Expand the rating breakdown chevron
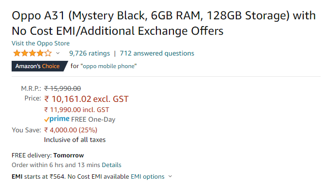Screen dimensions: 323x183 (x=58, y=53)
